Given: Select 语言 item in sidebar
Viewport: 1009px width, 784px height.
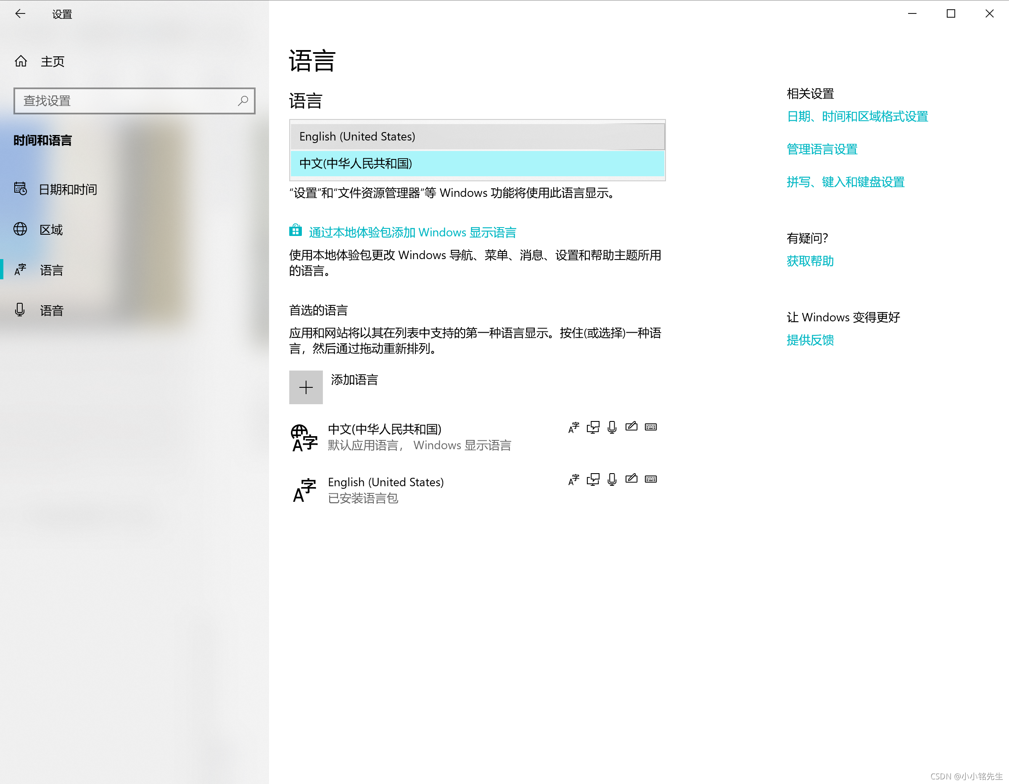Looking at the screenshot, I should tap(51, 270).
